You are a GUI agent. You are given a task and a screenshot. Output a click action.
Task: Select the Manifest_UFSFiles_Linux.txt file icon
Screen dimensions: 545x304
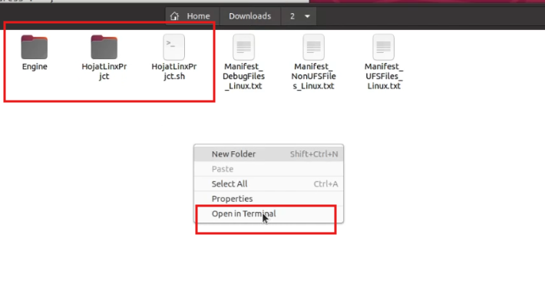click(383, 48)
